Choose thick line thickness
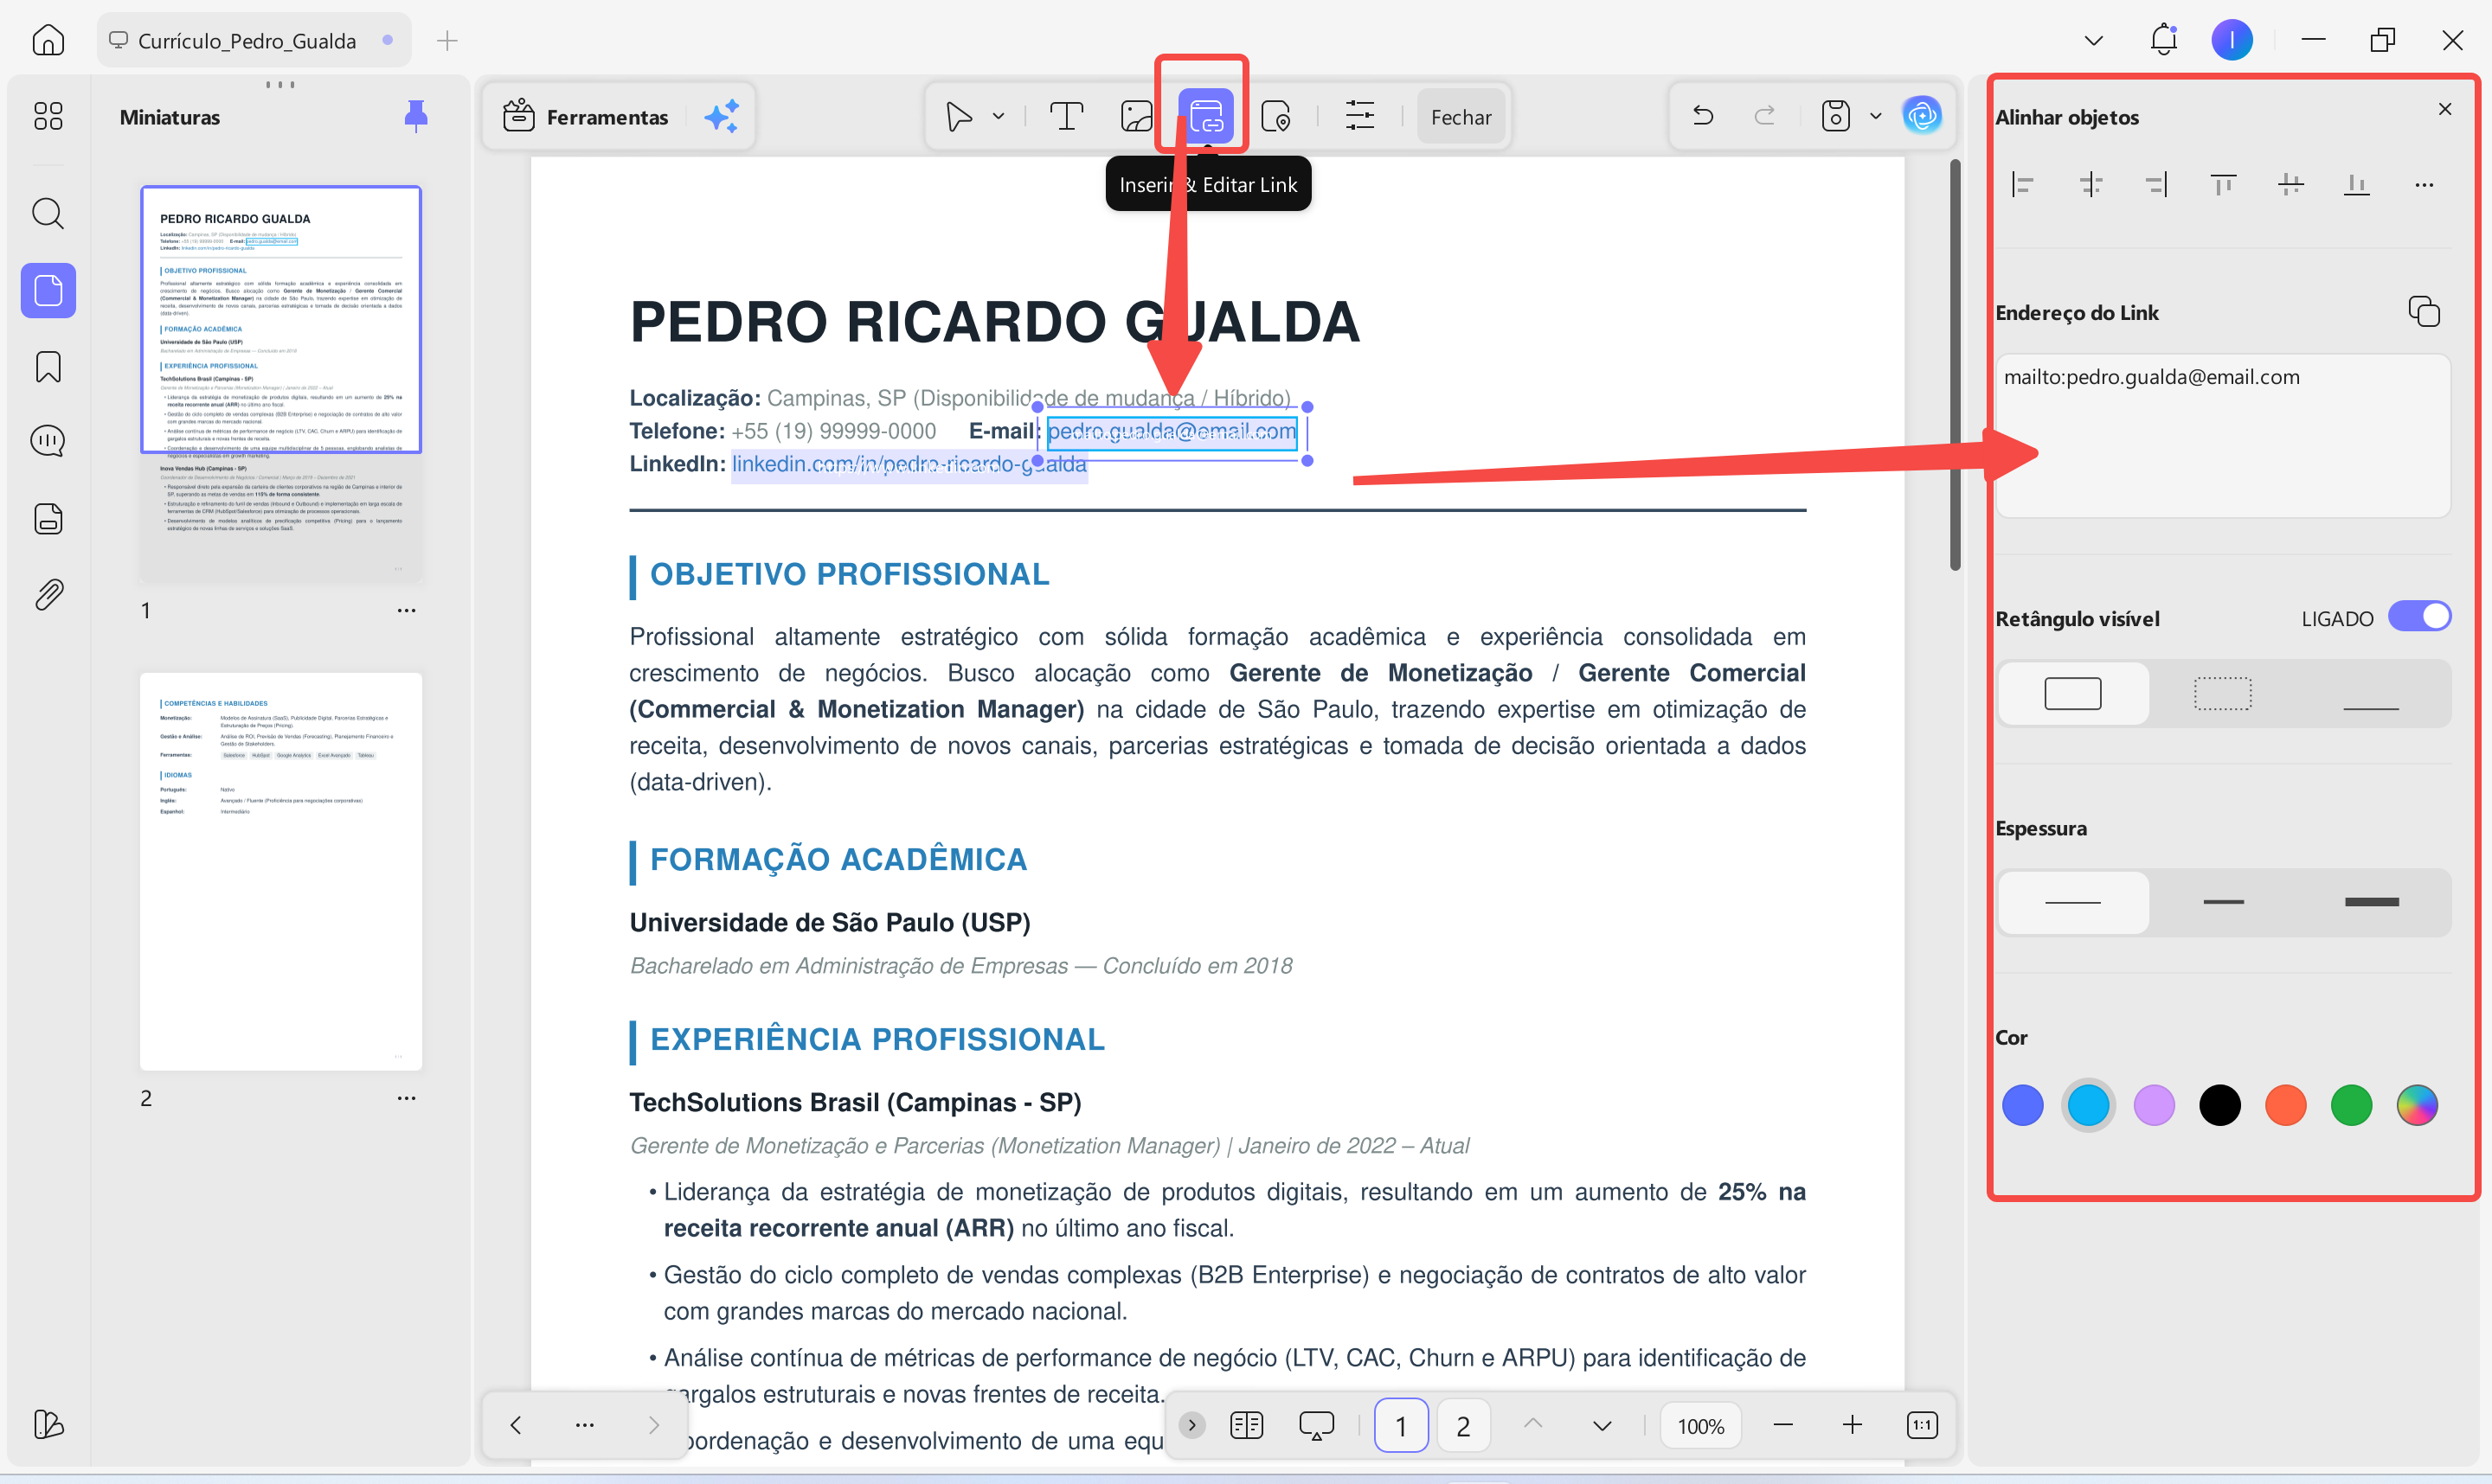 pyautogui.click(x=2371, y=902)
